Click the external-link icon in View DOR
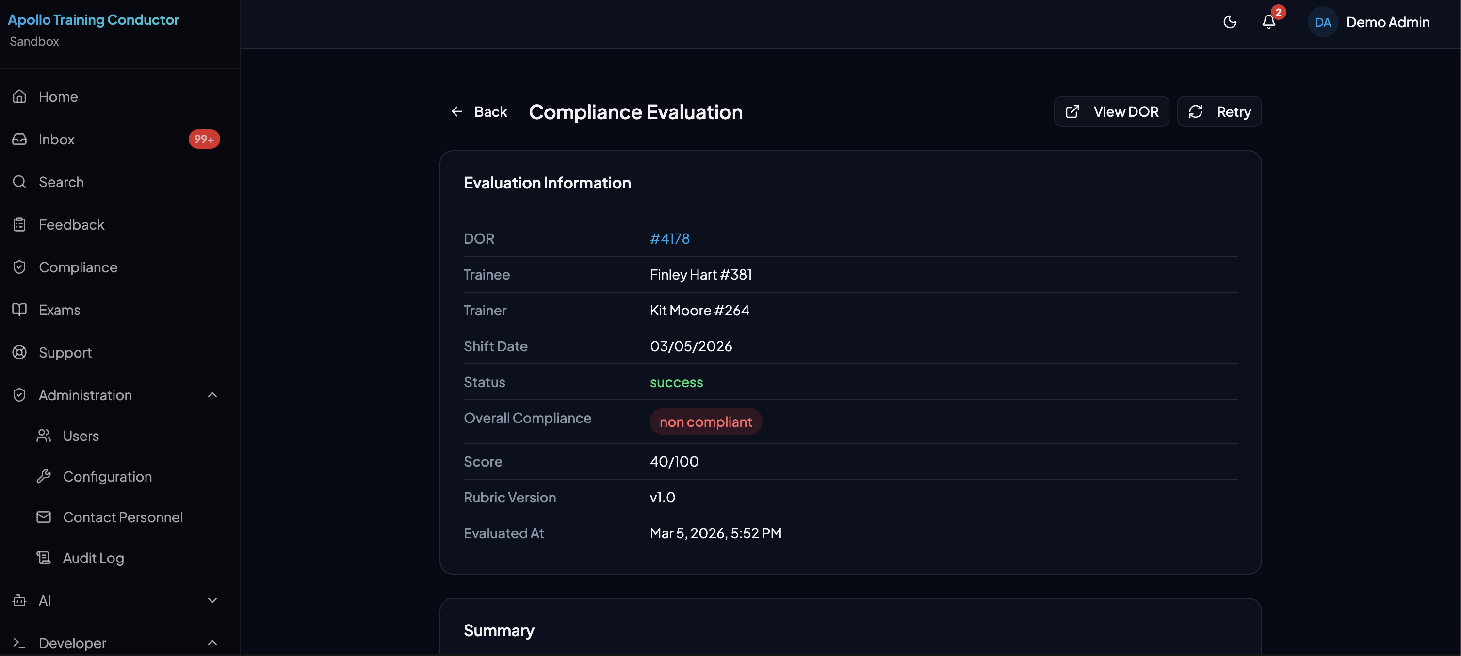The height and width of the screenshot is (656, 1461). 1072,111
